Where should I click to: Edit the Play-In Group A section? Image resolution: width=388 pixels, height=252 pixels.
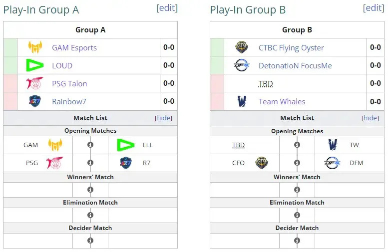pos(167,8)
